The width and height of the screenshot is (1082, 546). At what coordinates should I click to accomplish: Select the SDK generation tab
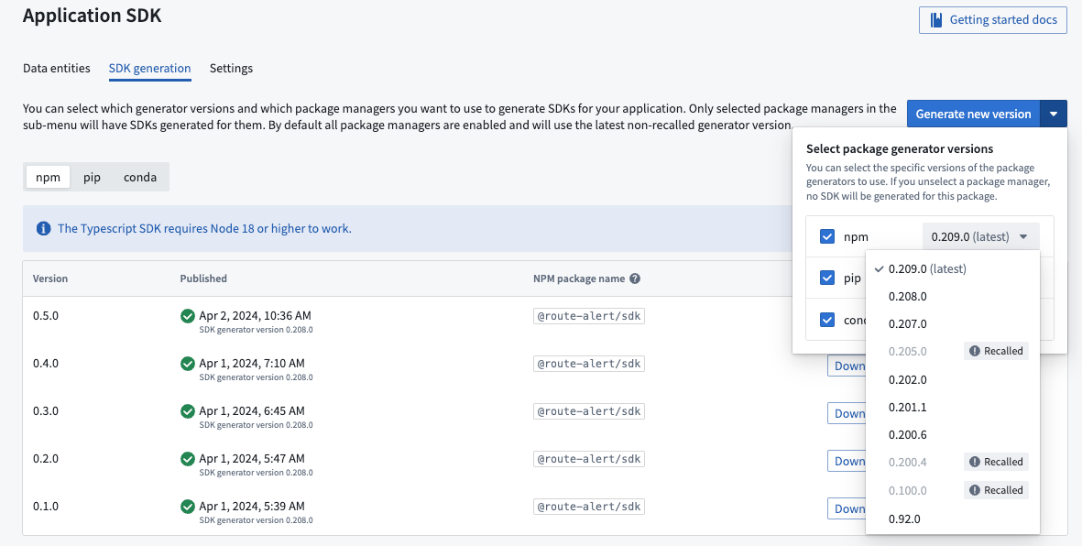tap(149, 69)
